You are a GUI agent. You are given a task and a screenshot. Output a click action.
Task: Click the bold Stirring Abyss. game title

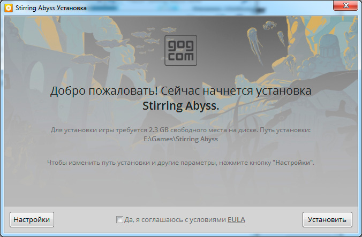[x=180, y=106]
